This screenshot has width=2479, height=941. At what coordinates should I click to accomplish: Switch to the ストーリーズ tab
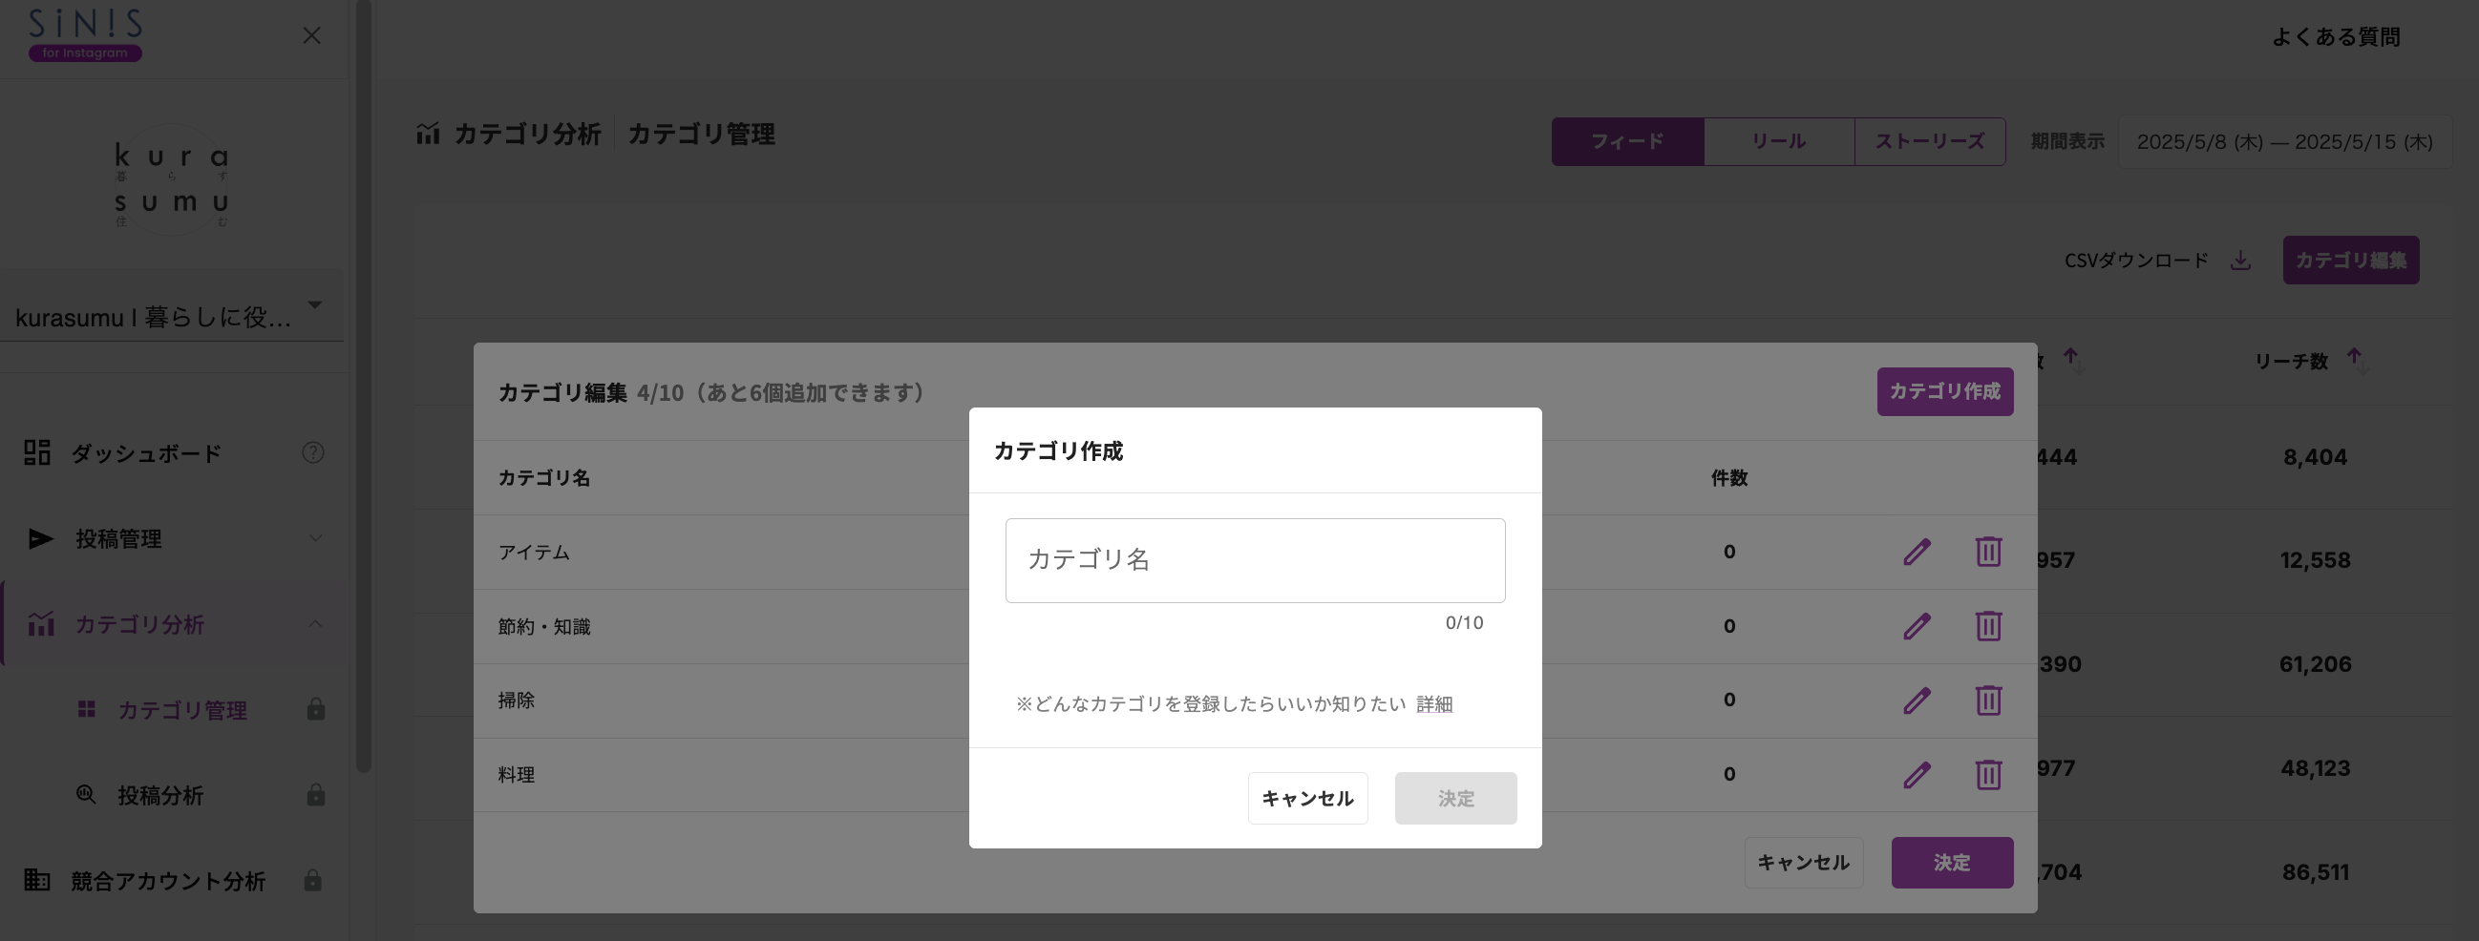coord(1930,141)
